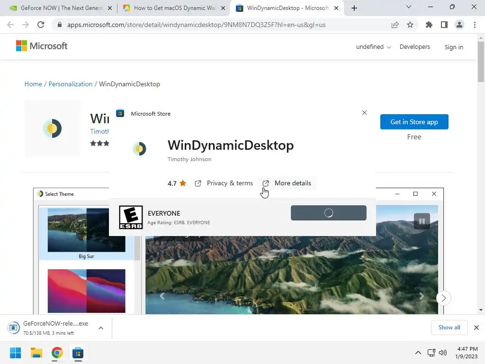Select the red abstract theme thumbnail

pos(86,291)
